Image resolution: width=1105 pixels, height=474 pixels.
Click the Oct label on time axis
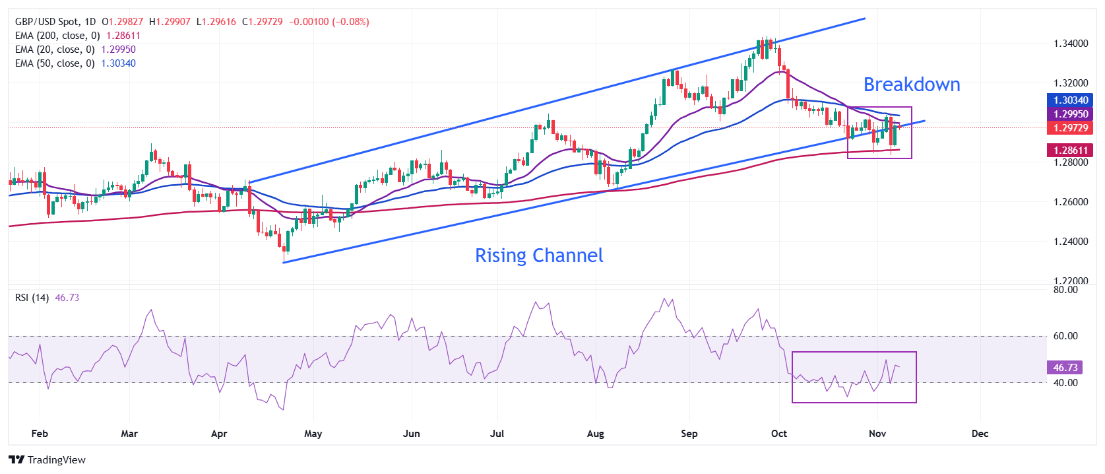pyautogui.click(x=779, y=434)
